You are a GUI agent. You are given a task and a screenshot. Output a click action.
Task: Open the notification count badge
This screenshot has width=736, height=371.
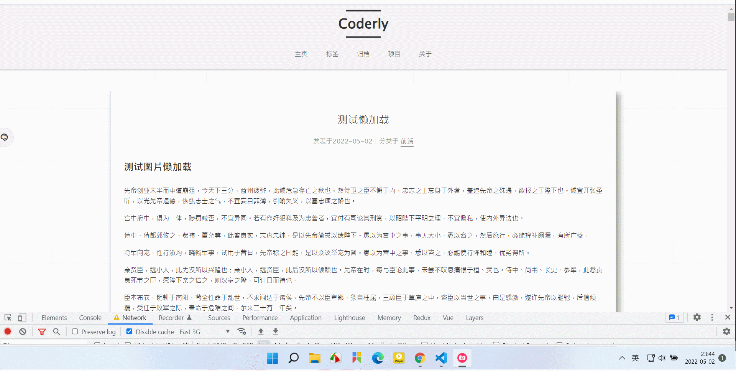[722, 358]
